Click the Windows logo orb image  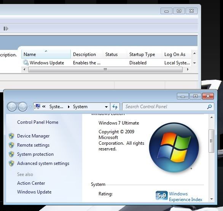pos(174,147)
